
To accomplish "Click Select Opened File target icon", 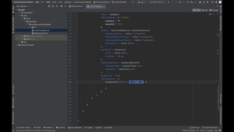I will (49, 6).
